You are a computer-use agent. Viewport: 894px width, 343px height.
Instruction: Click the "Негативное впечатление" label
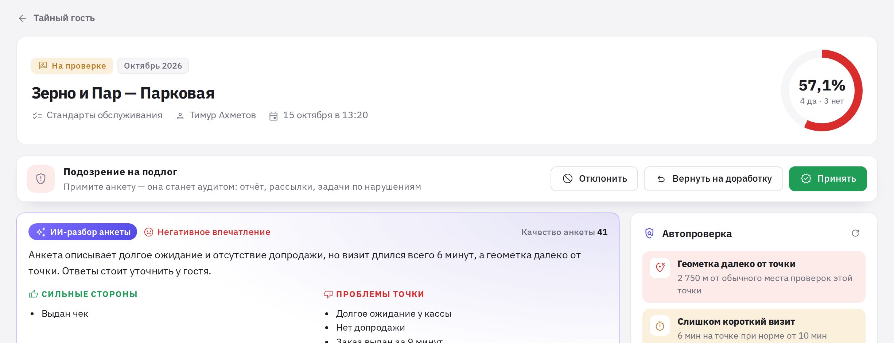(214, 232)
